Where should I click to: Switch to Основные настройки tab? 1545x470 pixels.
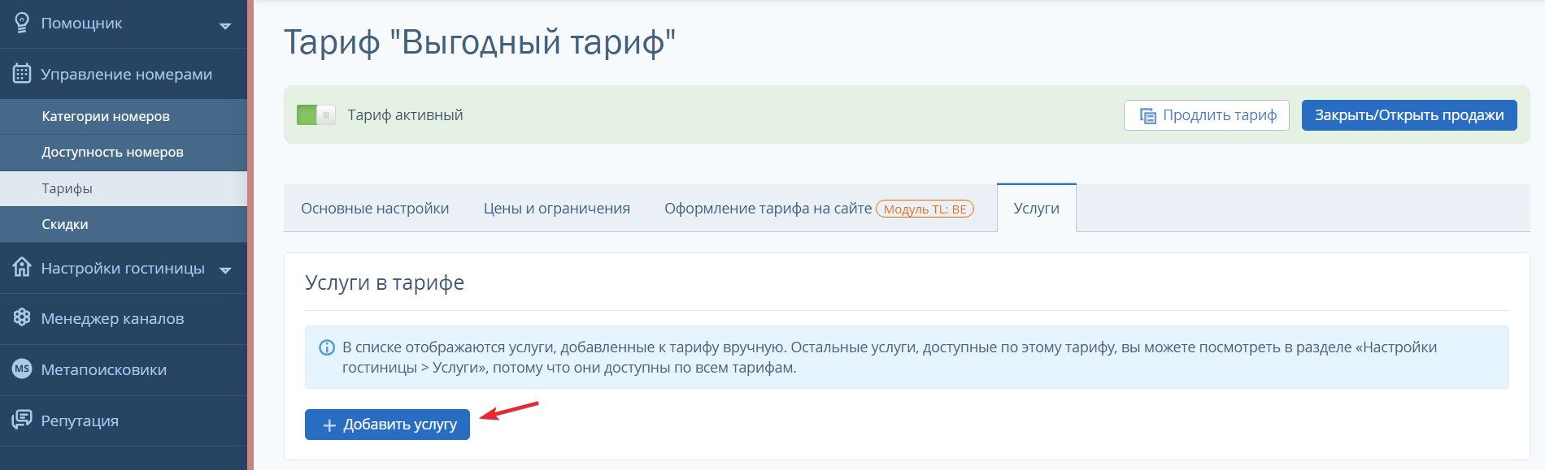[x=375, y=209]
